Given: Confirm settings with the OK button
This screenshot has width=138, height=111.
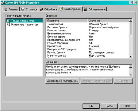Looking at the screenshot, I should coord(91,106).
